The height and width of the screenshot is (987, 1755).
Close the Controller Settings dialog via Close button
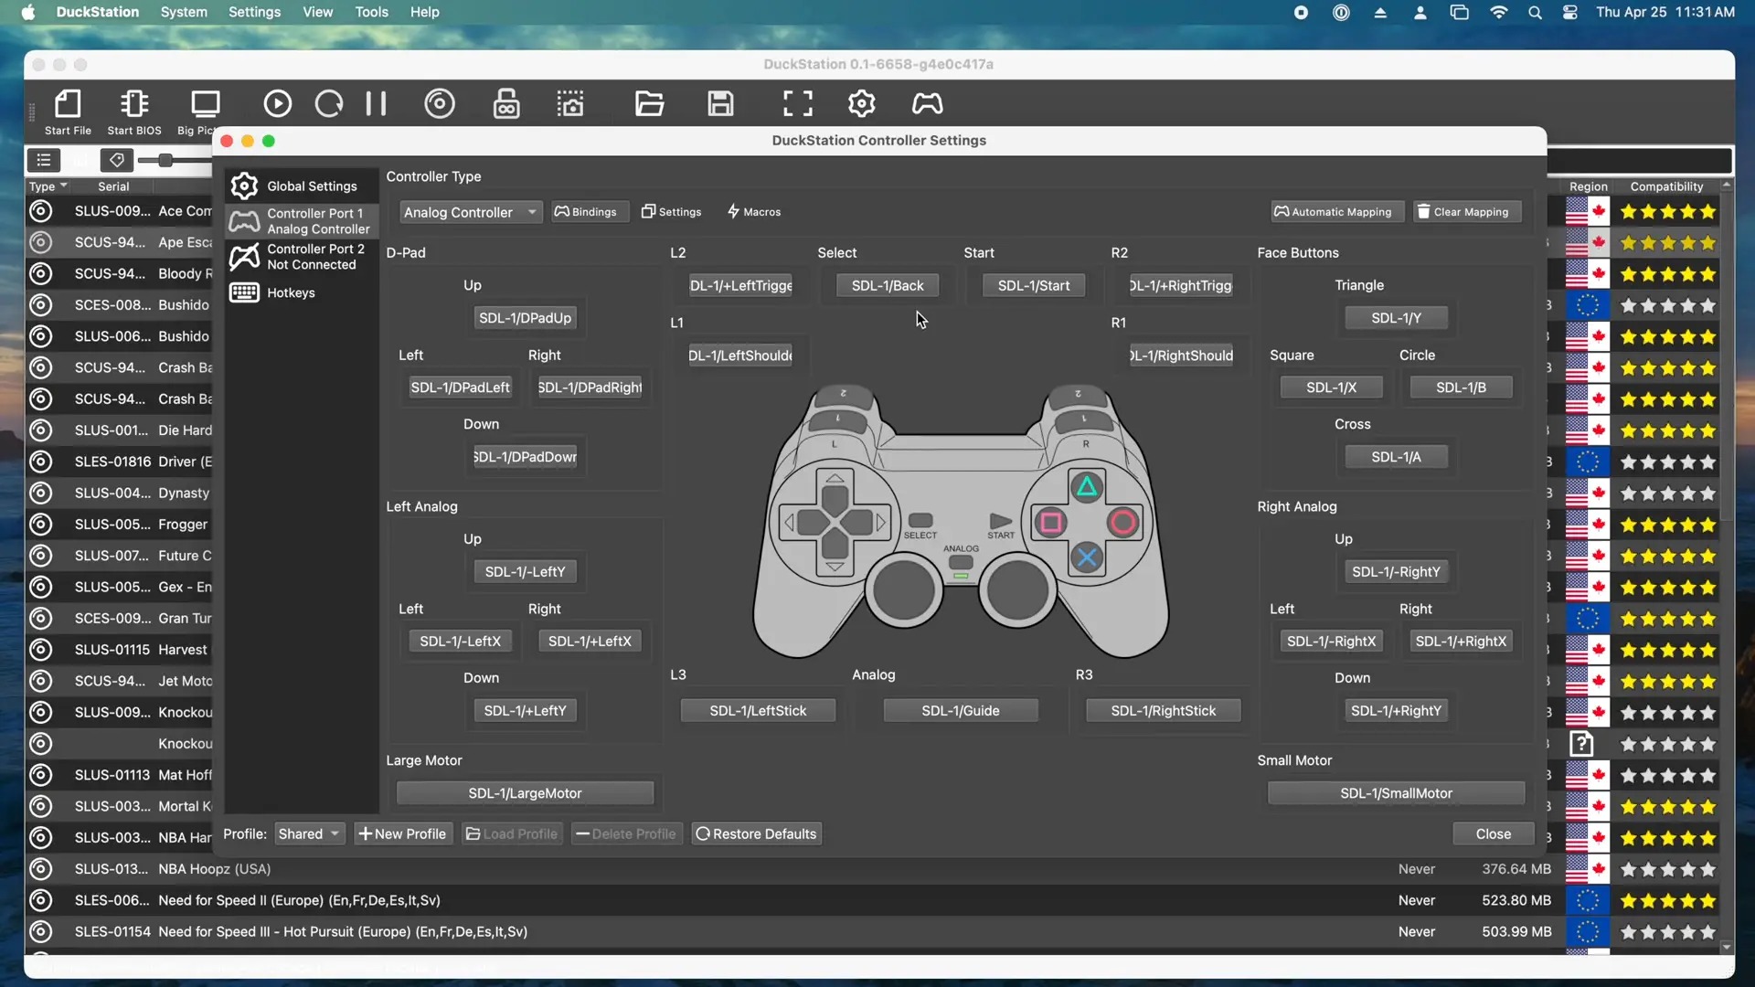pos(1493,833)
